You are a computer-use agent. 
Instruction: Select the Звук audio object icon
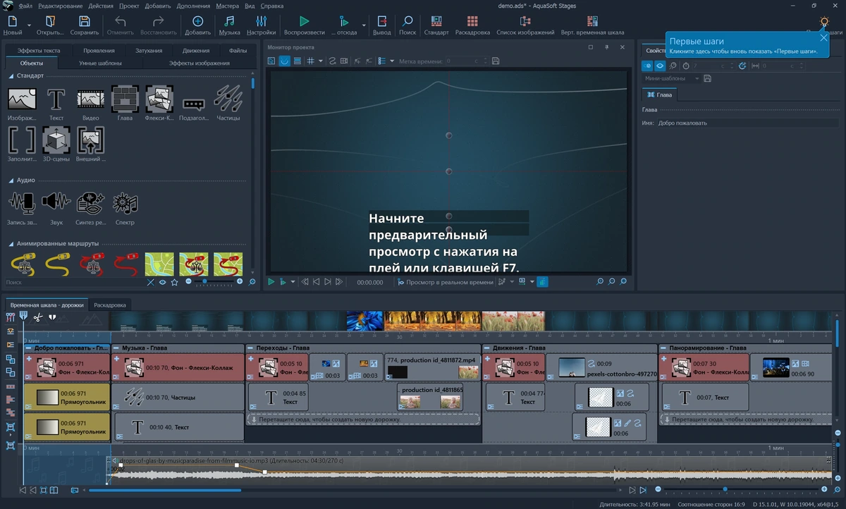56,203
